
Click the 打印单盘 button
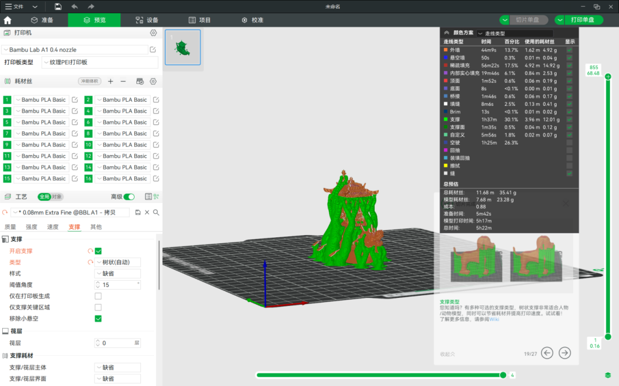583,20
